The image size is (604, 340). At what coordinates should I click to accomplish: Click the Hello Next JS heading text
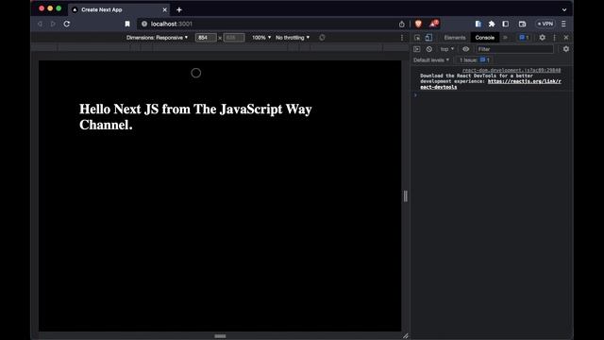click(195, 117)
